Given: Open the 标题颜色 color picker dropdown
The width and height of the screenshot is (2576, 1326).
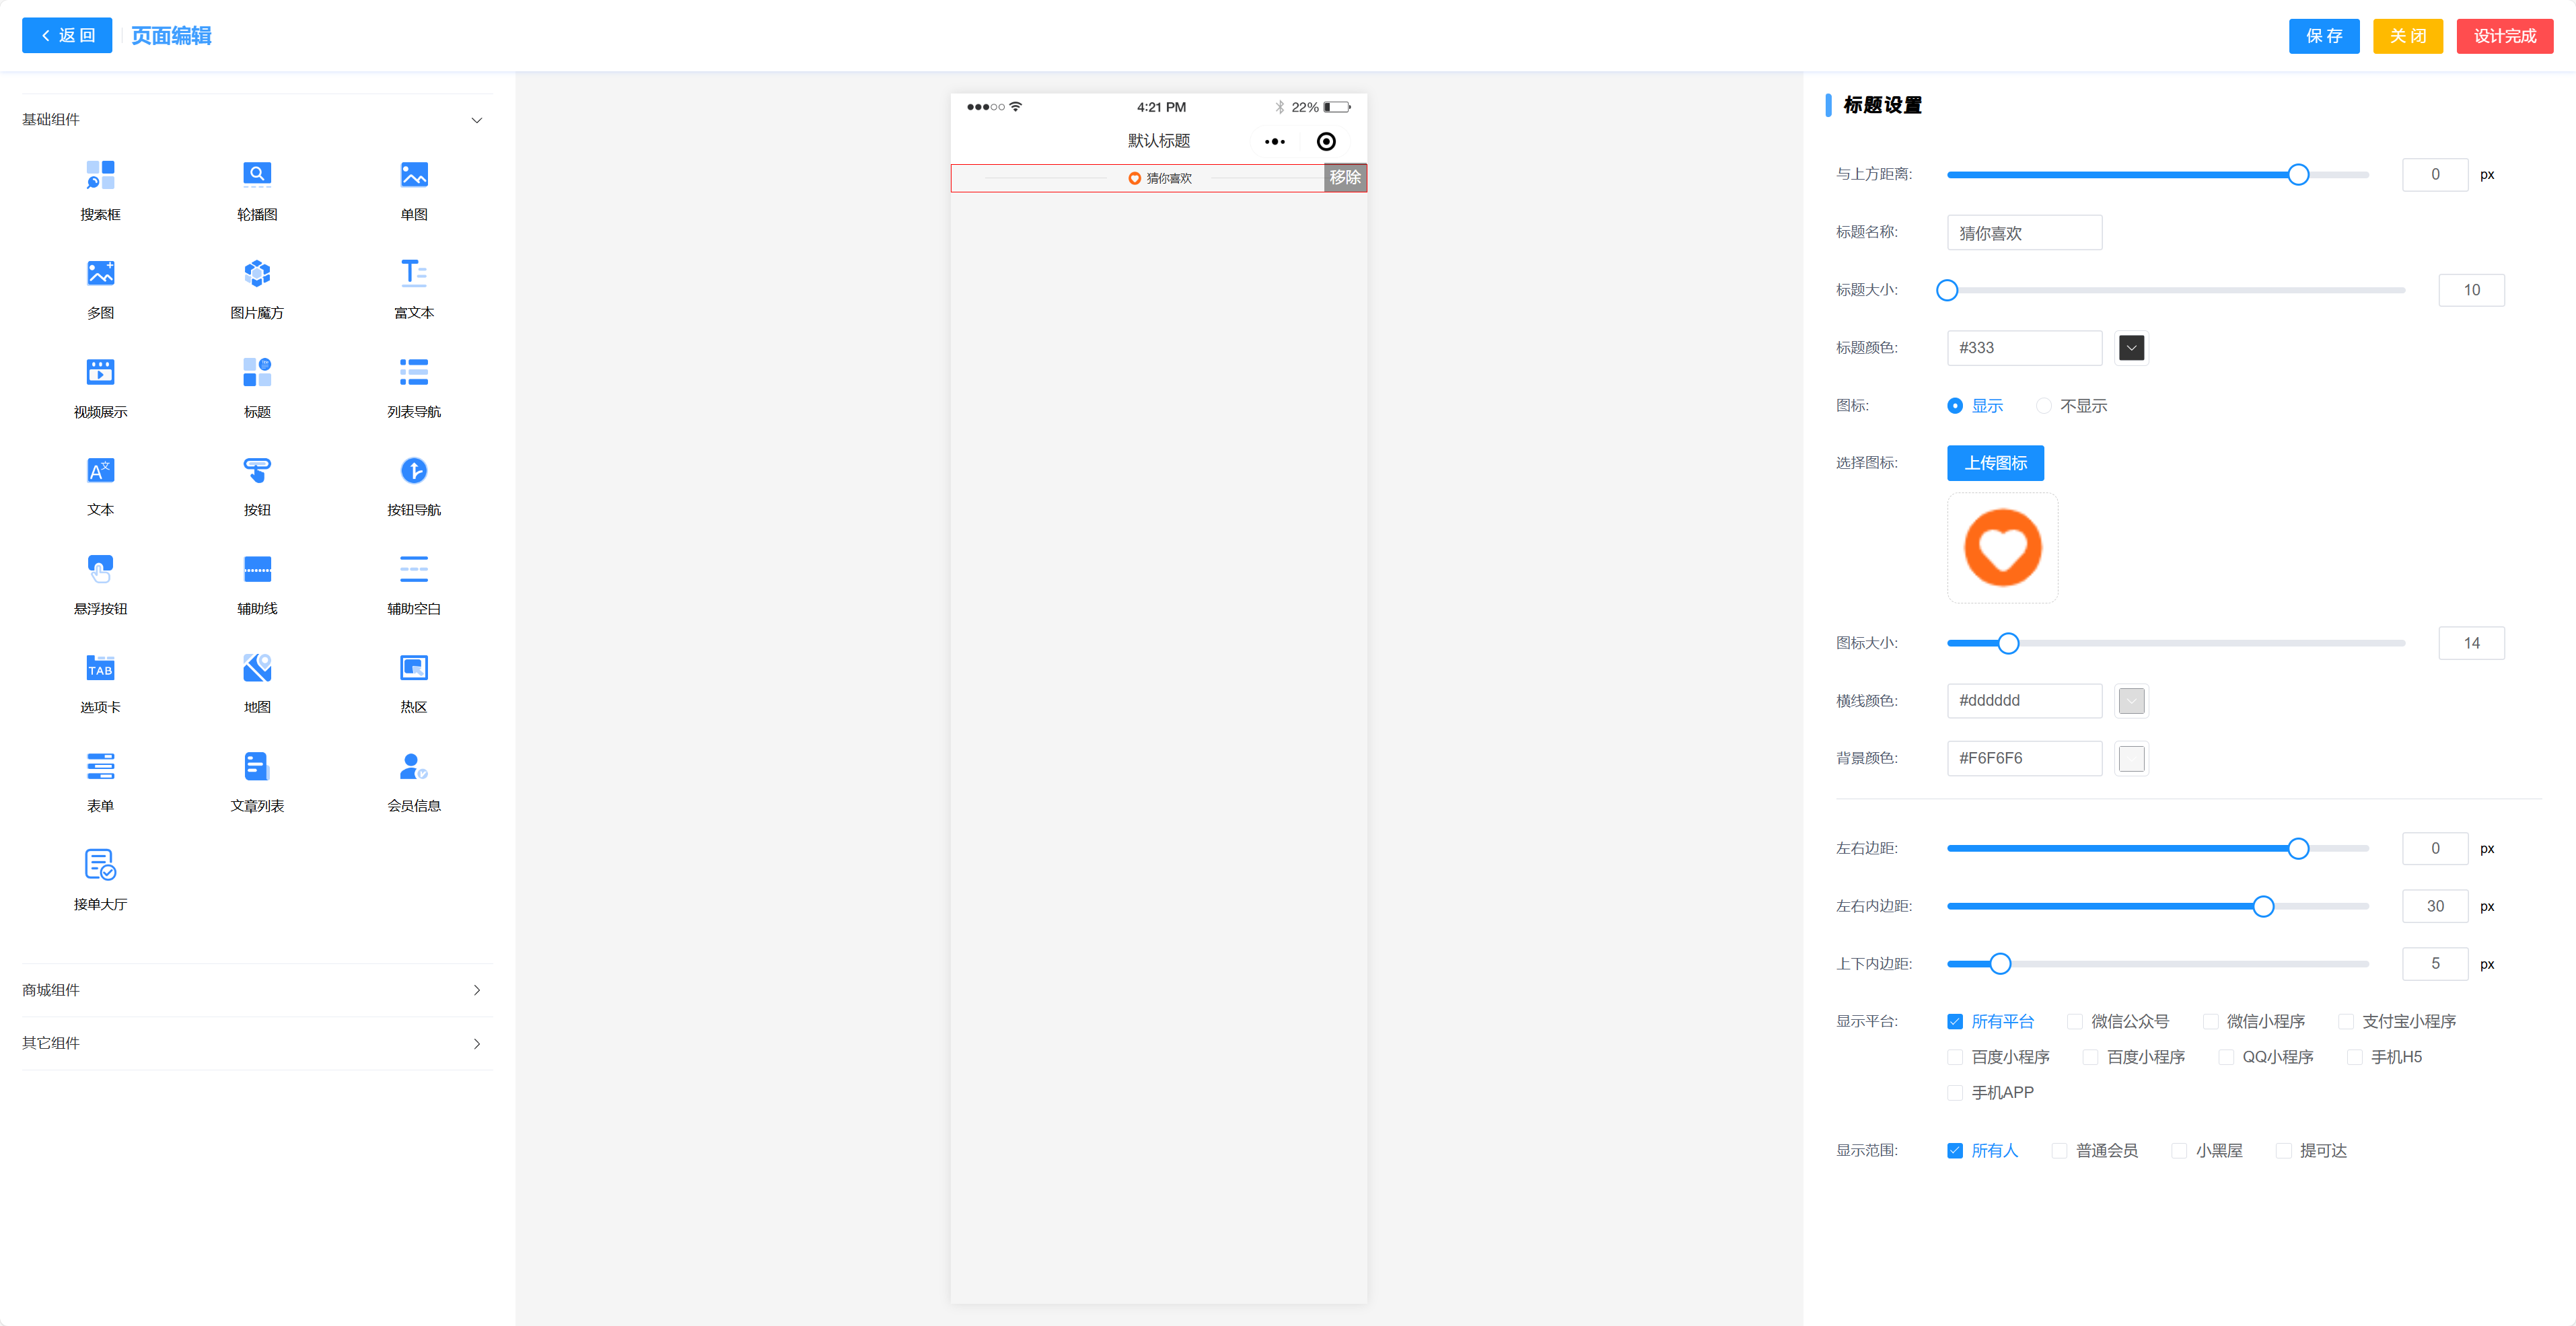Looking at the screenshot, I should click(2131, 348).
